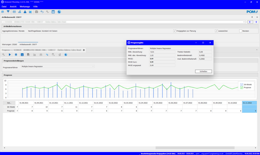The image size is (260, 155).
Task: Open the Werkzeuge menu
Action: [25, 6]
